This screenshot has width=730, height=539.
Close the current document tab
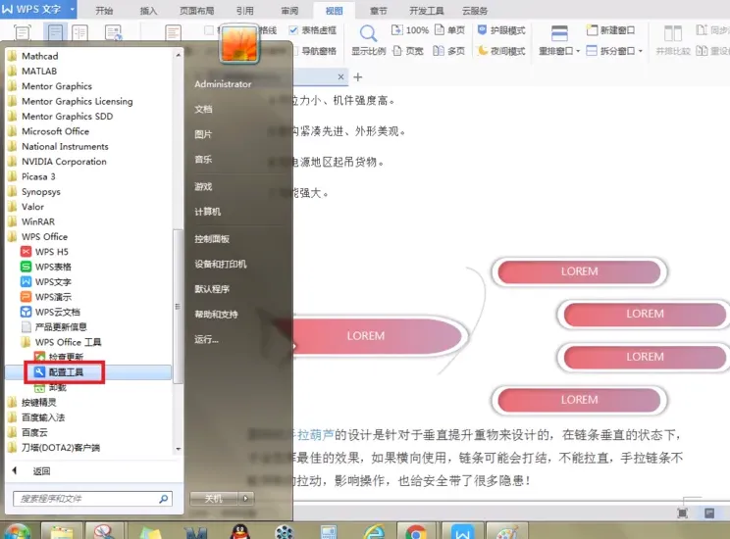(340, 76)
